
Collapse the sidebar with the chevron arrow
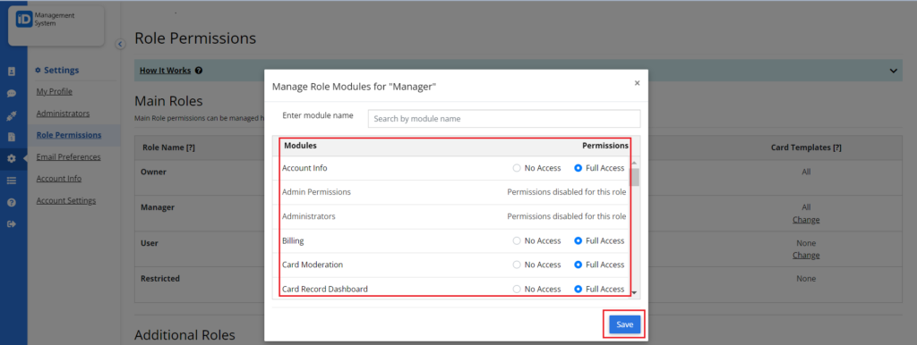pyautogui.click(x=121, y=44)
